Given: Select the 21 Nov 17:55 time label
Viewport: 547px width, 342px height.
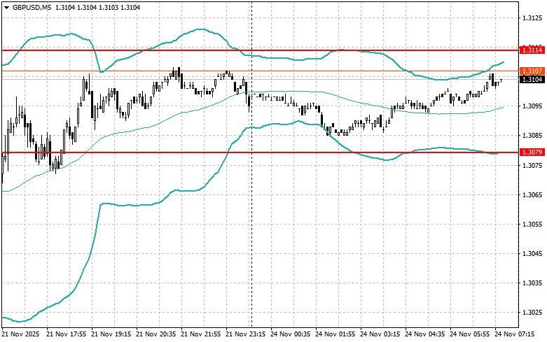Looking at the screenshot, I should pyautogui.click(x=67, y=334).
